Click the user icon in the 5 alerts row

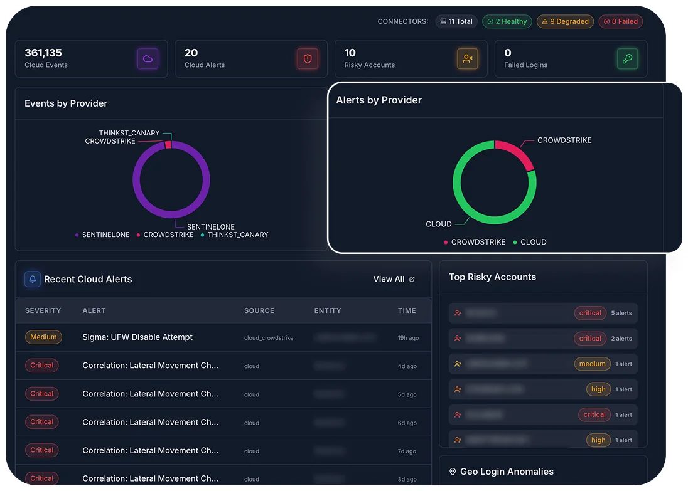point(458,313)
